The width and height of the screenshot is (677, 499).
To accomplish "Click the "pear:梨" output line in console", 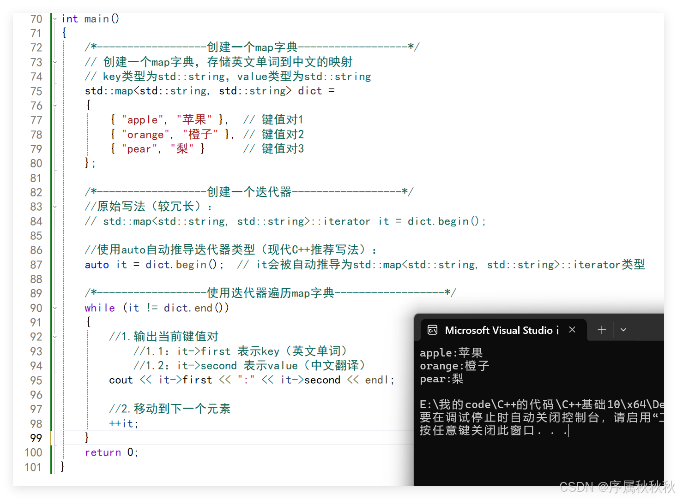I will tap(441, 379).
